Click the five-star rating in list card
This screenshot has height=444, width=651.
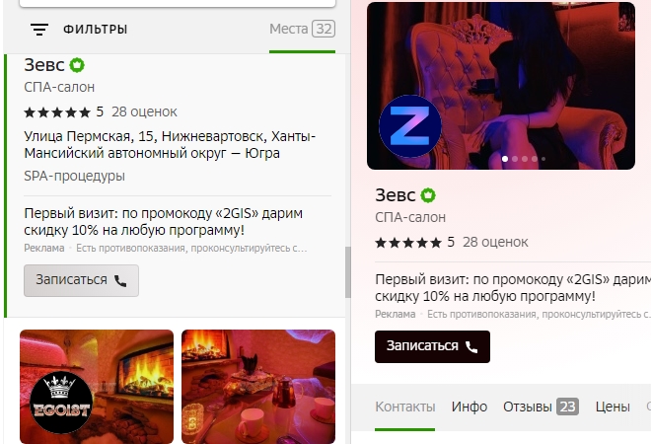pyautogui.click(x=57, y=112)
